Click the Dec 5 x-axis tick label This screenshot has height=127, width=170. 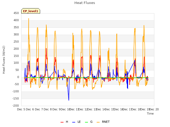pos(21,109)
